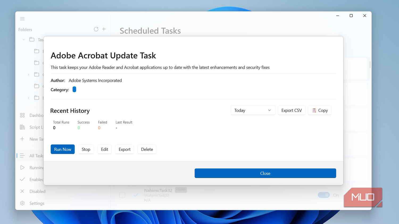Delete this scheduled task
The width and height of the screenshot is (399, 224).
(147, 149)
